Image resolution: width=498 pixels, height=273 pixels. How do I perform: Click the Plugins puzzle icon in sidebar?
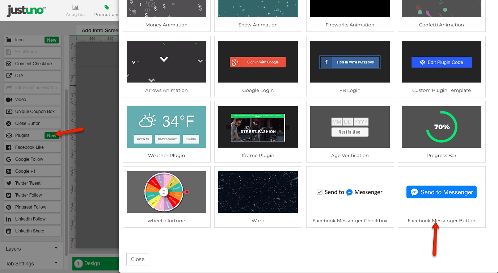pyautogui.click(x=9, y=135)
